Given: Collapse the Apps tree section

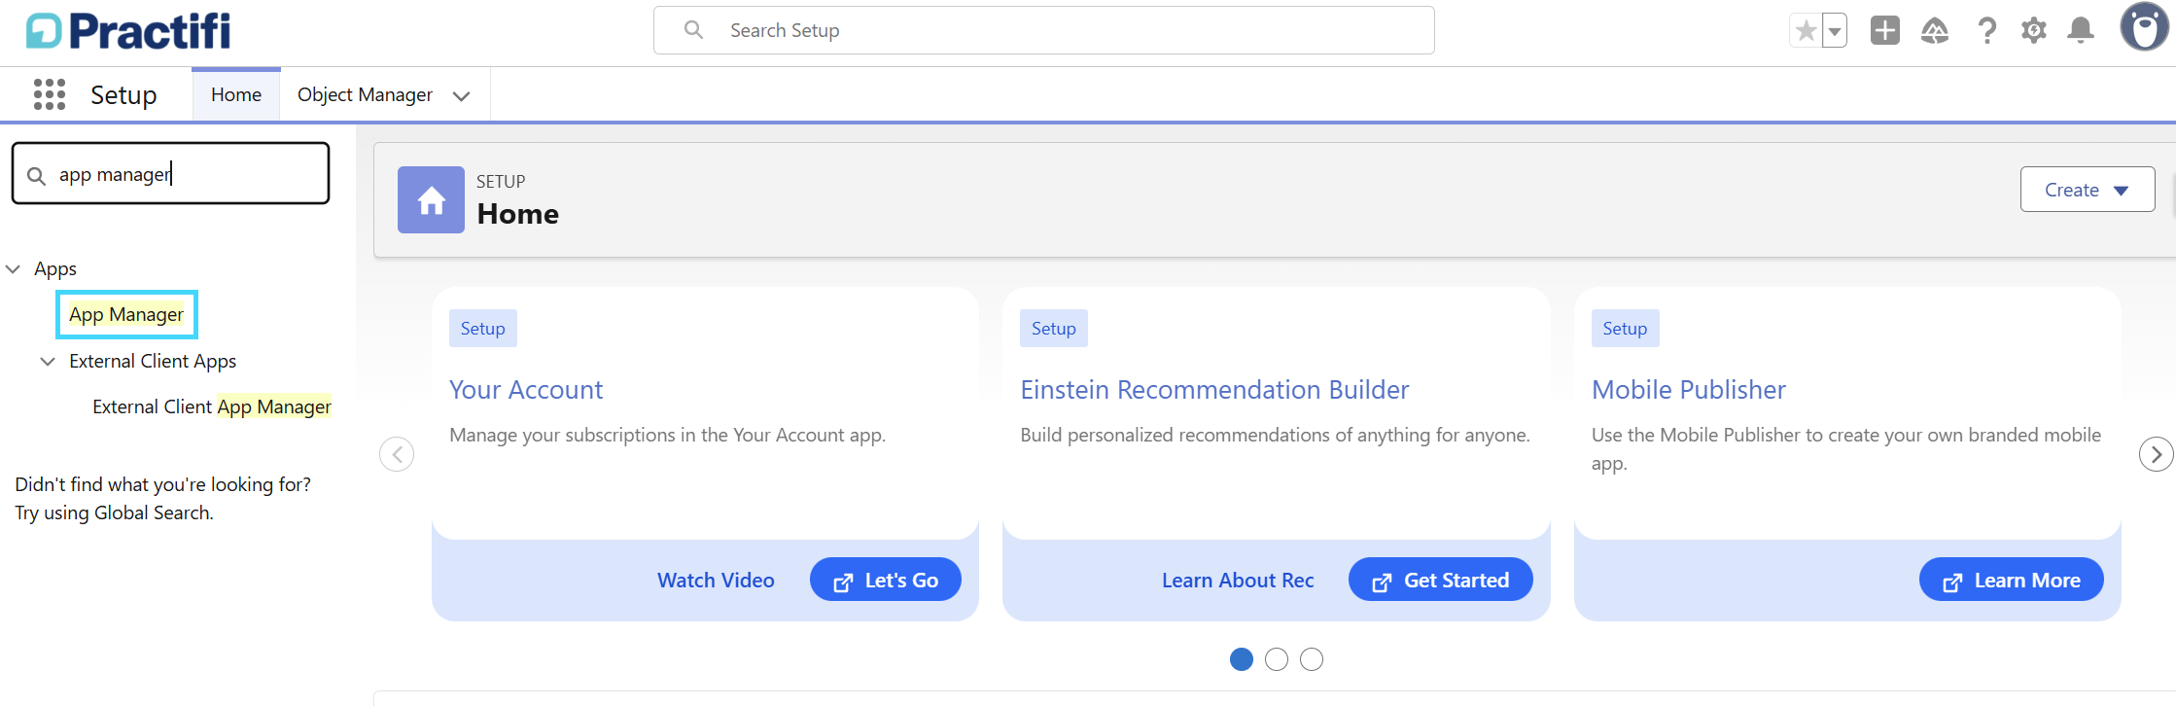Looking at the screenshot, I should click(x=14, y=268).
